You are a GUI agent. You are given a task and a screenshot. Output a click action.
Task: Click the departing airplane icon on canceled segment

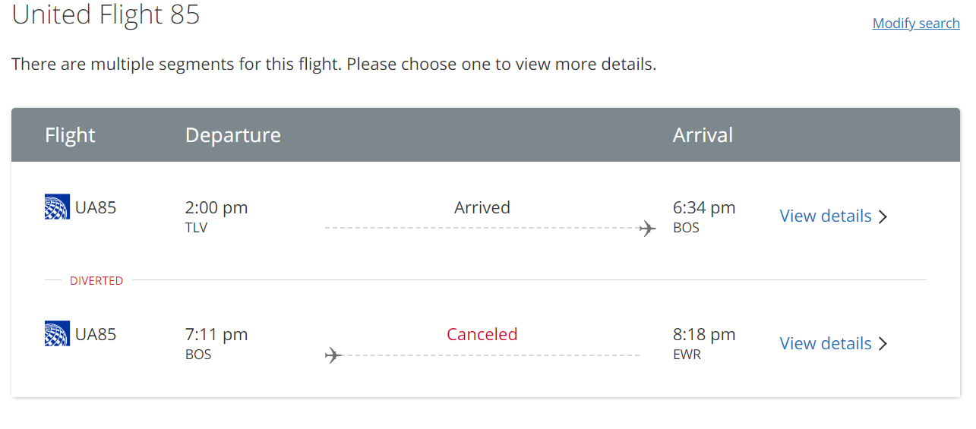[x=333, y=355]
